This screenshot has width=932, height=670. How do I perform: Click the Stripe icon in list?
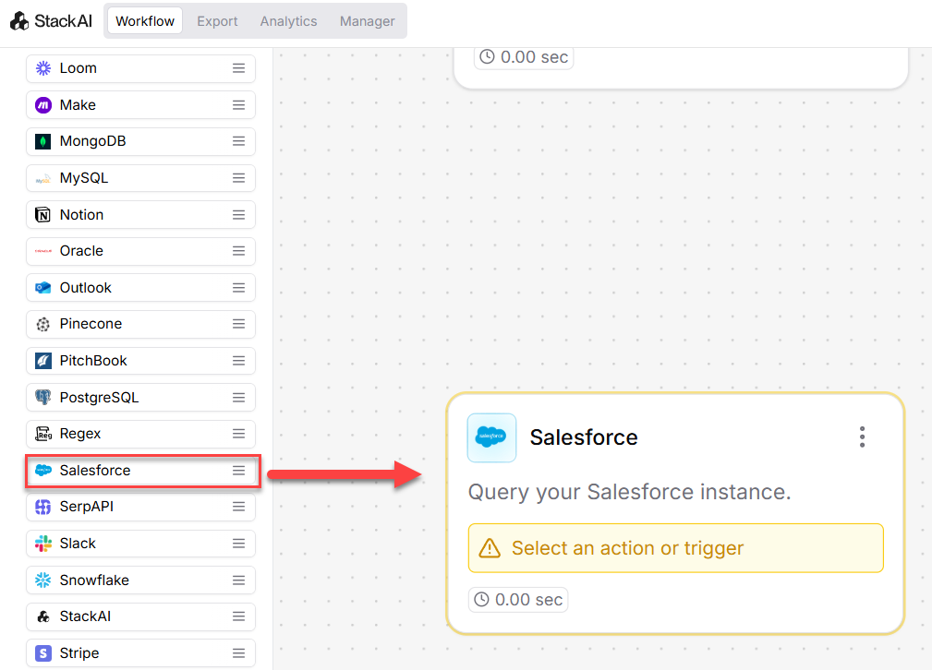42,653
